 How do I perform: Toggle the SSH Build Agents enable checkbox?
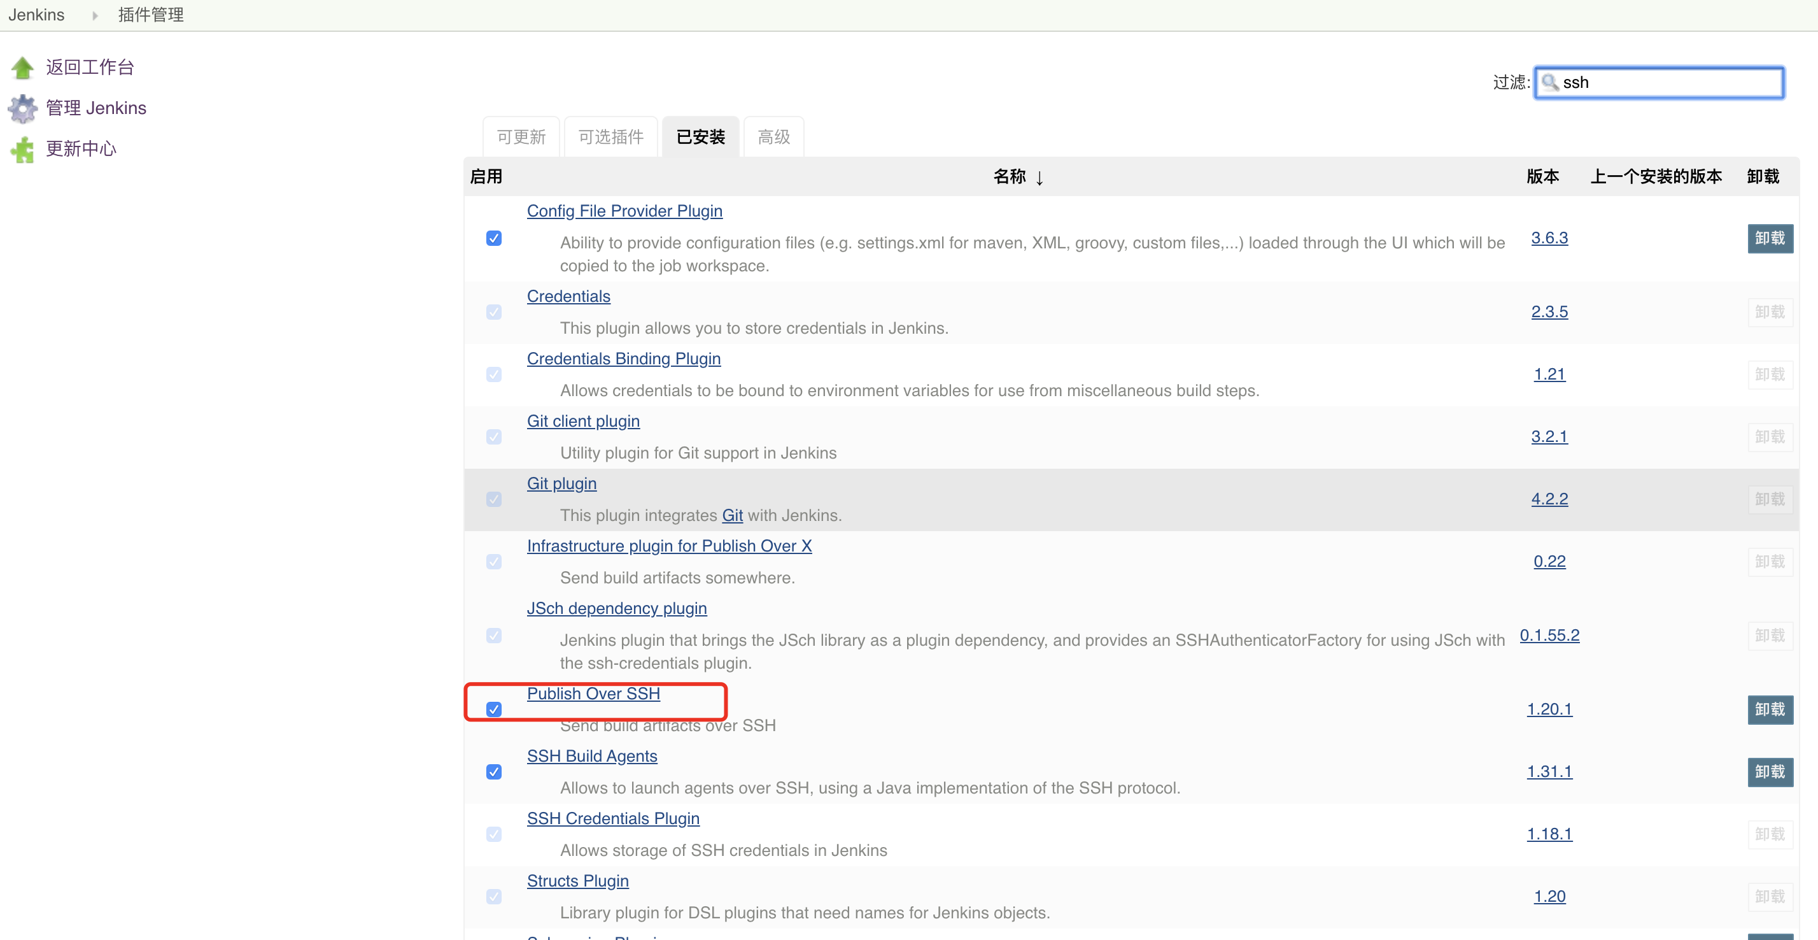point(494,772)
